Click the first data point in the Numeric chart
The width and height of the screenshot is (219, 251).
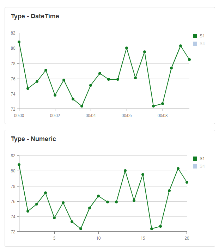(x=19, y=165)
